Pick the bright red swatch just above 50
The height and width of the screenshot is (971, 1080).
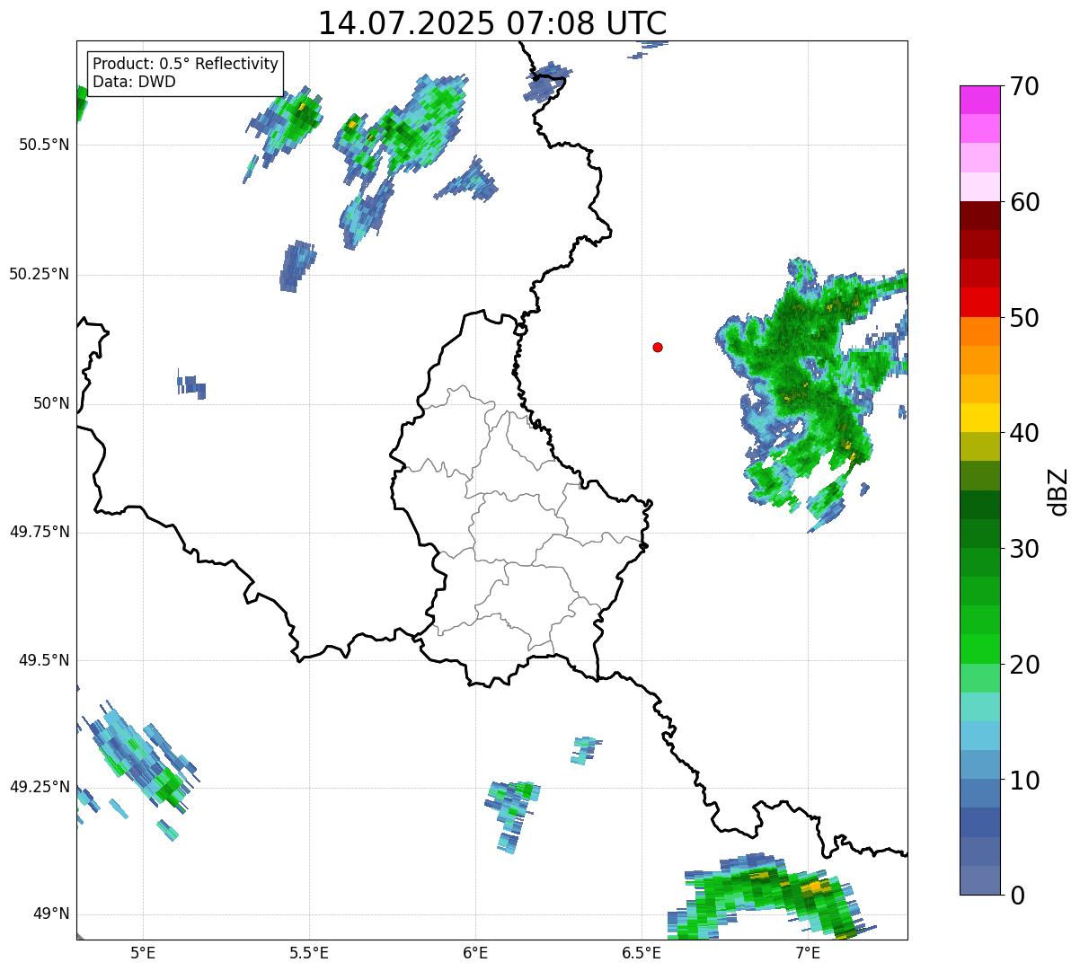click(x=979, y=303)
